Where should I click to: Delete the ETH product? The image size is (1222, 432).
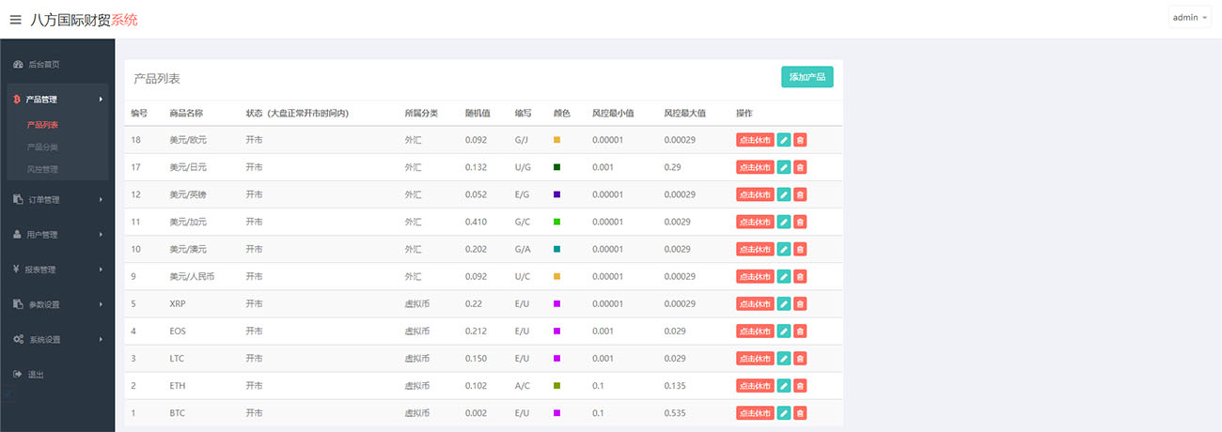click(x=800, y=385)
